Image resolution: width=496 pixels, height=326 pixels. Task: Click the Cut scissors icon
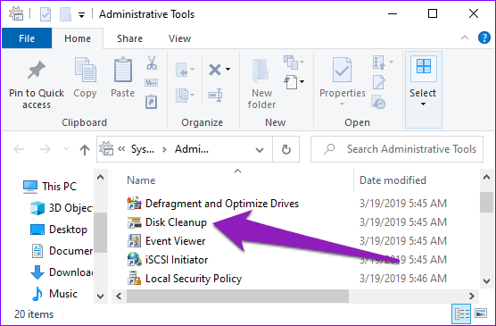click(152, 63)
